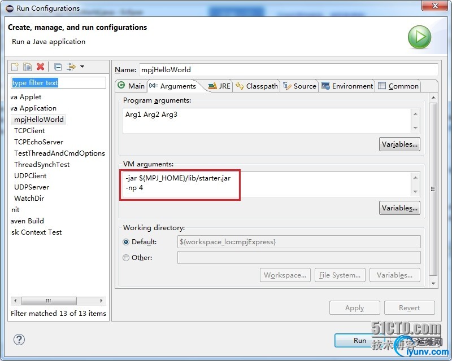Select the mpjHelloWorld configuration
Viewport: 452px width, 361px height.
[x=38, y=120]
